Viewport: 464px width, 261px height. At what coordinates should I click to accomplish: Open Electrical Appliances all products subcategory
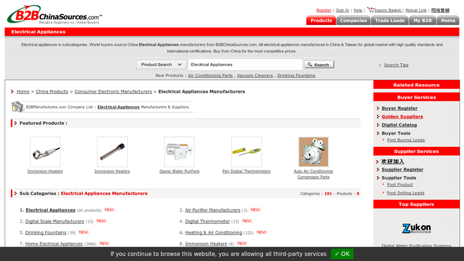50,210
